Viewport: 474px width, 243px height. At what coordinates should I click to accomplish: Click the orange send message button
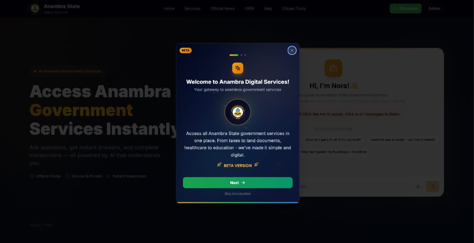[432, 186]
